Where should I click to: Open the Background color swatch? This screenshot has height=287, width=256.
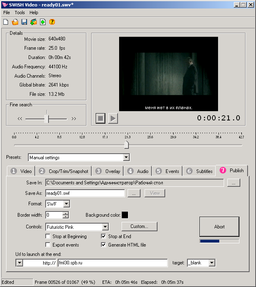click(x=125, y=215)
